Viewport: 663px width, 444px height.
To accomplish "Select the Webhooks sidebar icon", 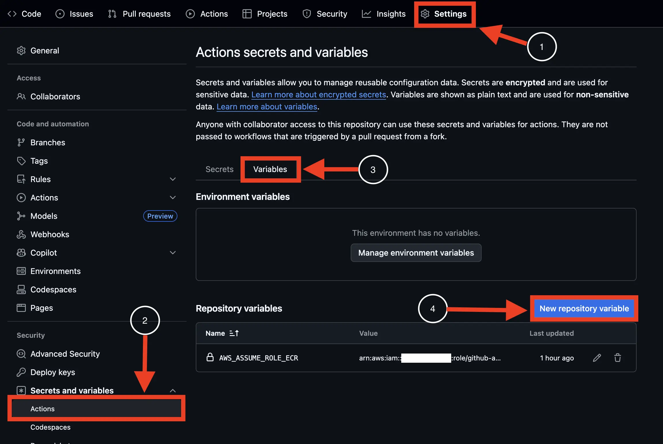I will coord(21,234).
